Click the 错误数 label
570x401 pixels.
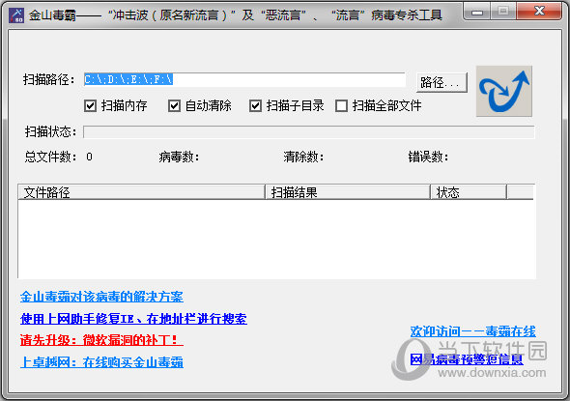428,158
